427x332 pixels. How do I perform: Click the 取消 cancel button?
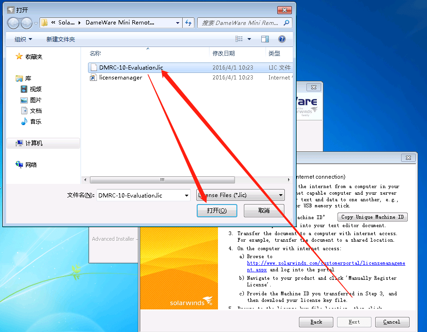[x=264, y=211]
